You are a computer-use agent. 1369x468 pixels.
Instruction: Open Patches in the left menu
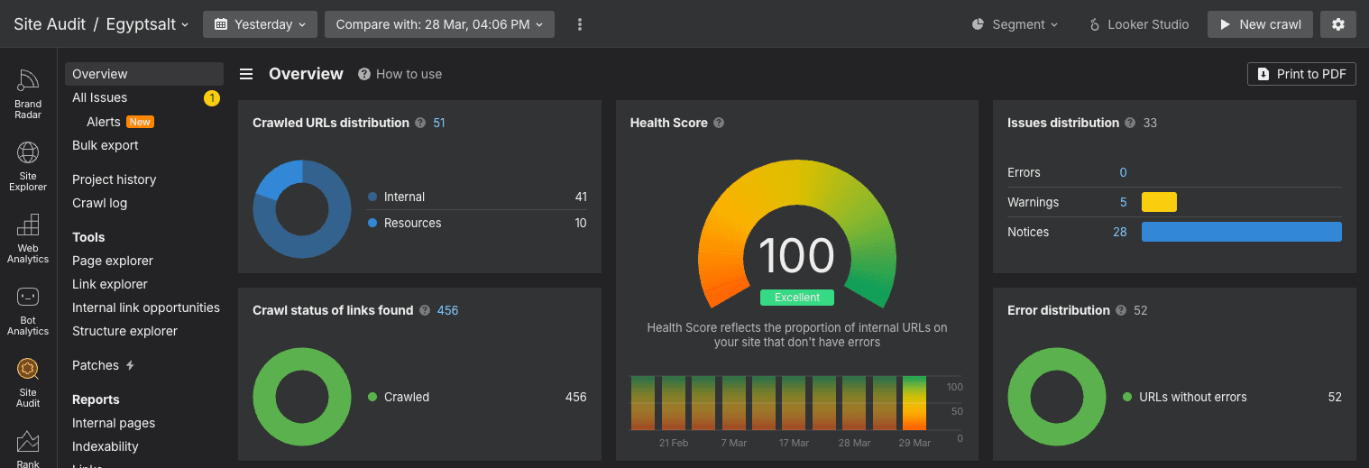(96, 365)
